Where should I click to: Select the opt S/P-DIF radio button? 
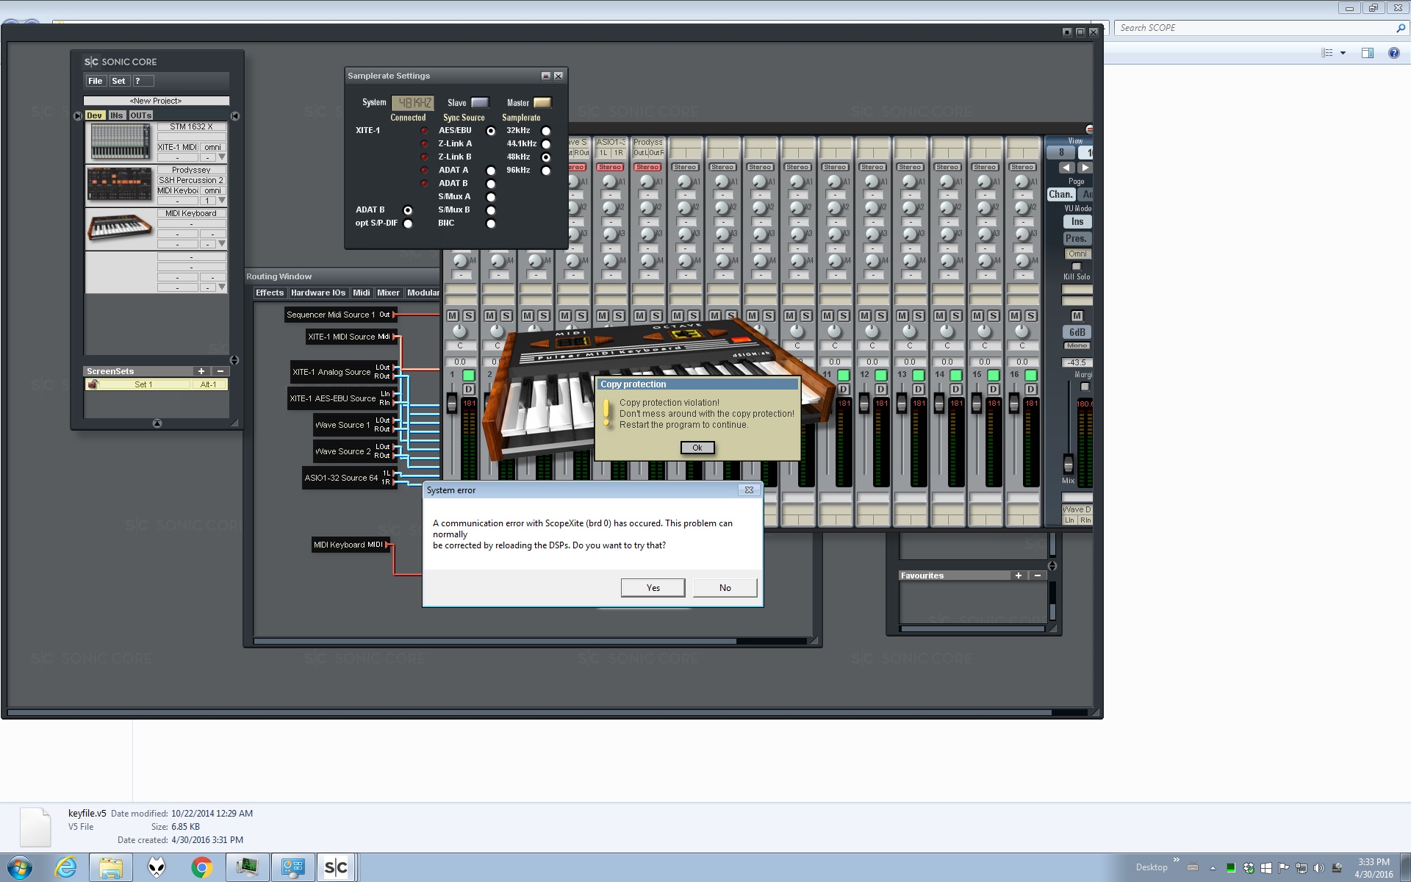pos(408,223)
